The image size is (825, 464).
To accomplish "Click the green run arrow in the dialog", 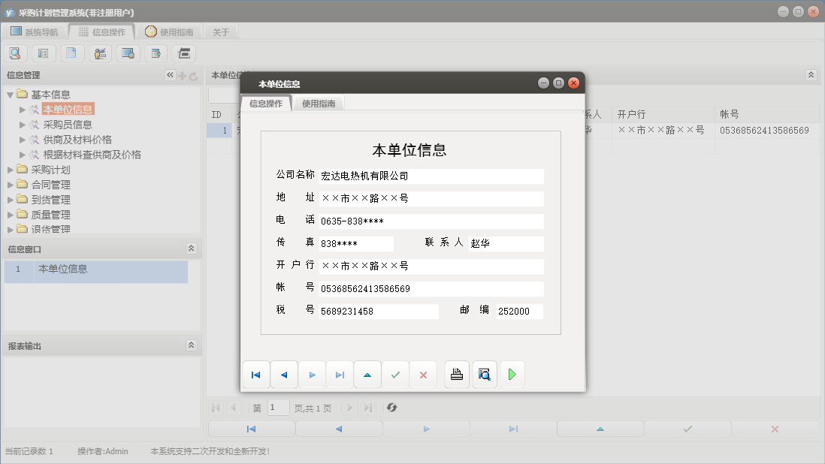I will [512, 374].
